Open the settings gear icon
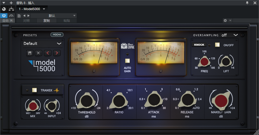Screen dimensions: 259x135 coord(225,20)
